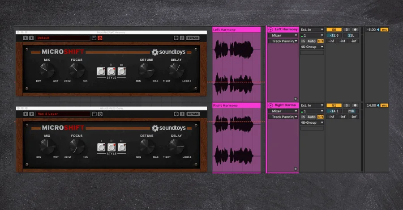This screenshot has width=403, height=210.
Task: Select Style I on Vox 2 Layer MicroShift
Action: (101, 147)
